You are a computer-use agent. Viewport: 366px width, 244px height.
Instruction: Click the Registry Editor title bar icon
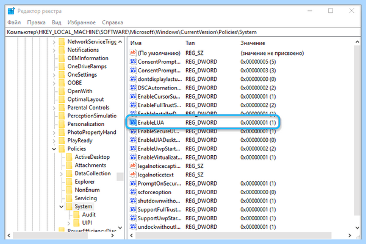tap(11, 11)
